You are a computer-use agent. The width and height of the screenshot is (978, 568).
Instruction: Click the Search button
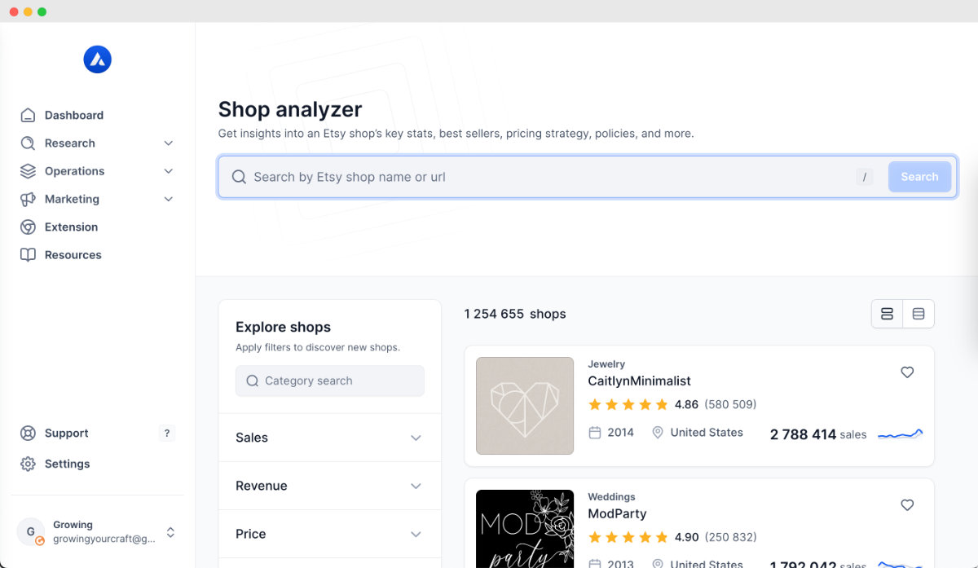[x=919, y=176]
